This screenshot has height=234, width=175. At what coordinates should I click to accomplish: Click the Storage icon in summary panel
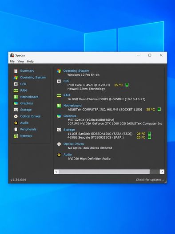(59, 130)
